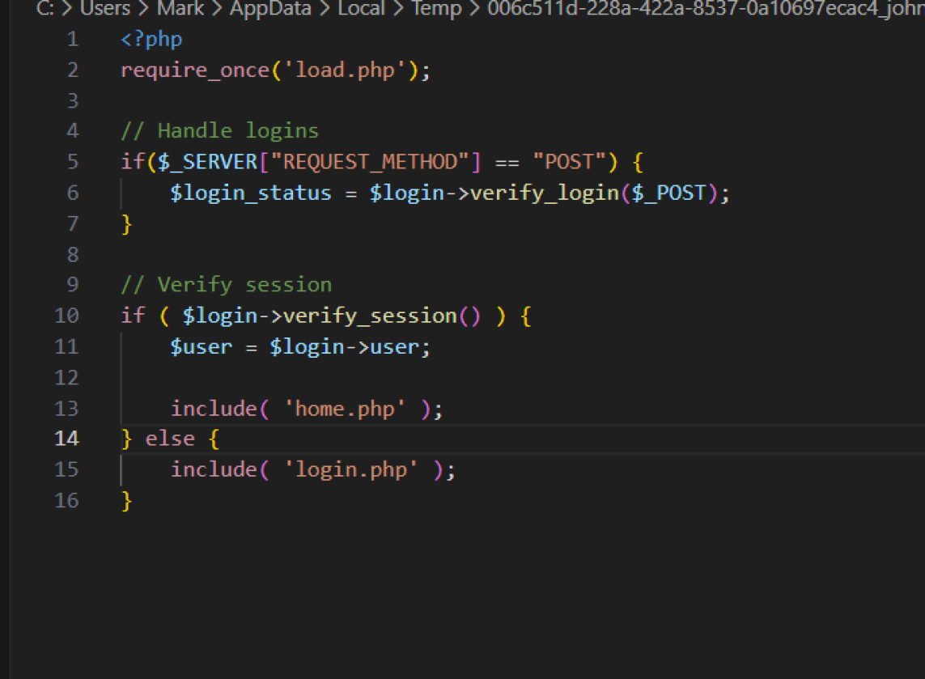Viewport: 925px width, 679px height.
Task: Select the Temp breadcrumb item
Action: tap(436, 9)
